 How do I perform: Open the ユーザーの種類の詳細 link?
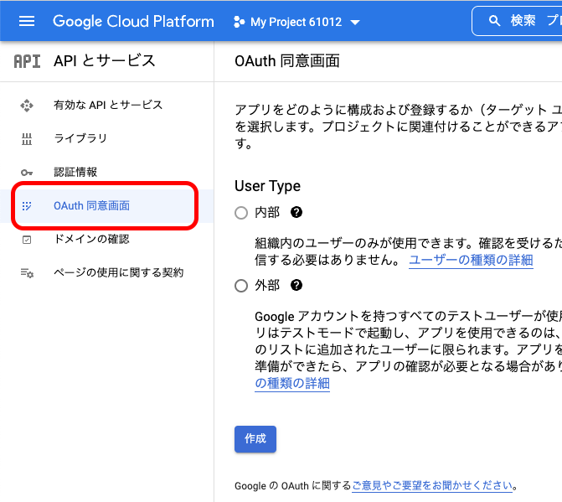(x=470, y=261)
